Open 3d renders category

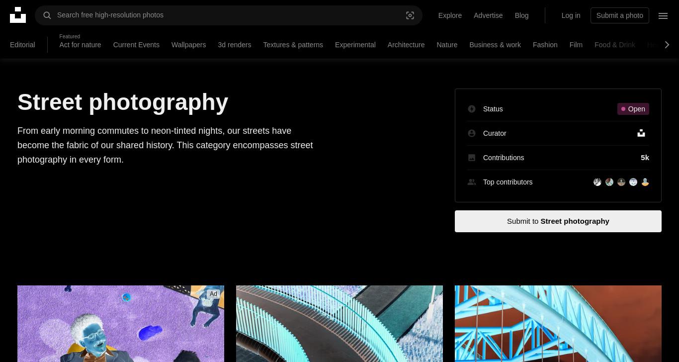(234, 45)
